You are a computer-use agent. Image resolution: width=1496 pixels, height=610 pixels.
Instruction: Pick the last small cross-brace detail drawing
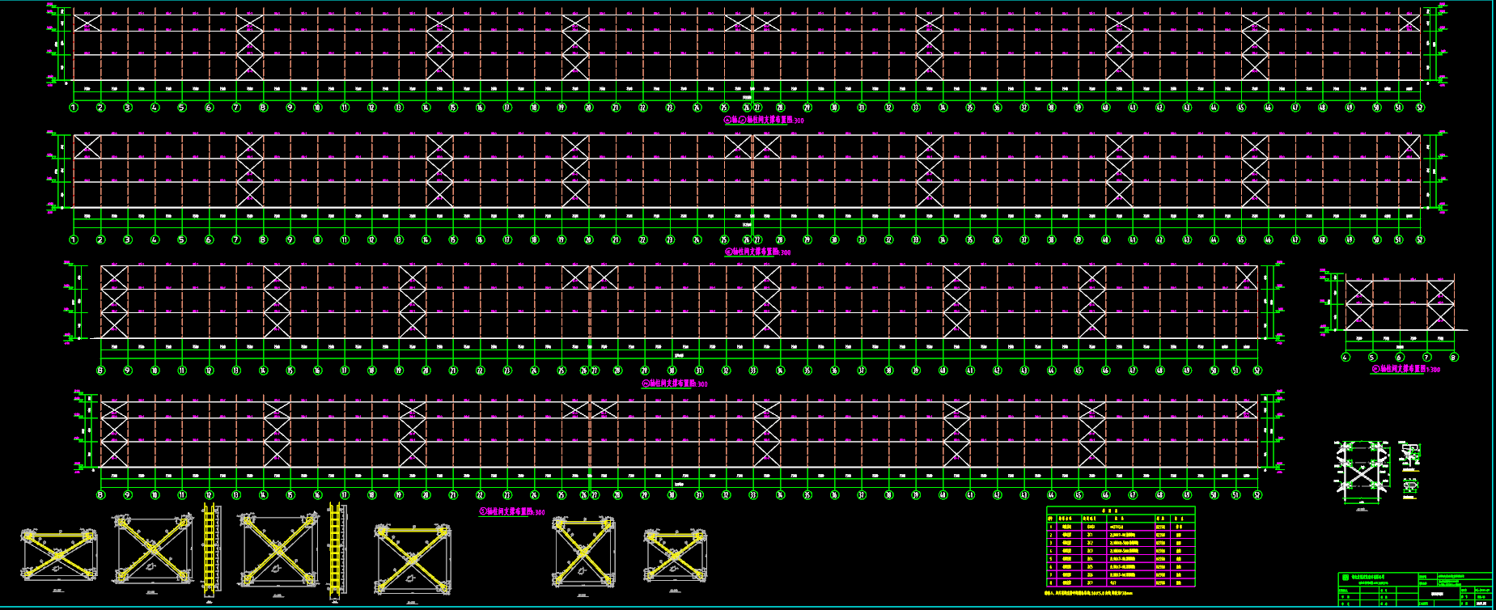coord(676,554)
